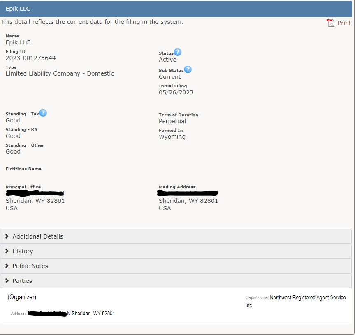Image resolution: width=355 pixels, height=335 pixels.
Task: Click the Fictitious Name label
Action: (23, 169)
